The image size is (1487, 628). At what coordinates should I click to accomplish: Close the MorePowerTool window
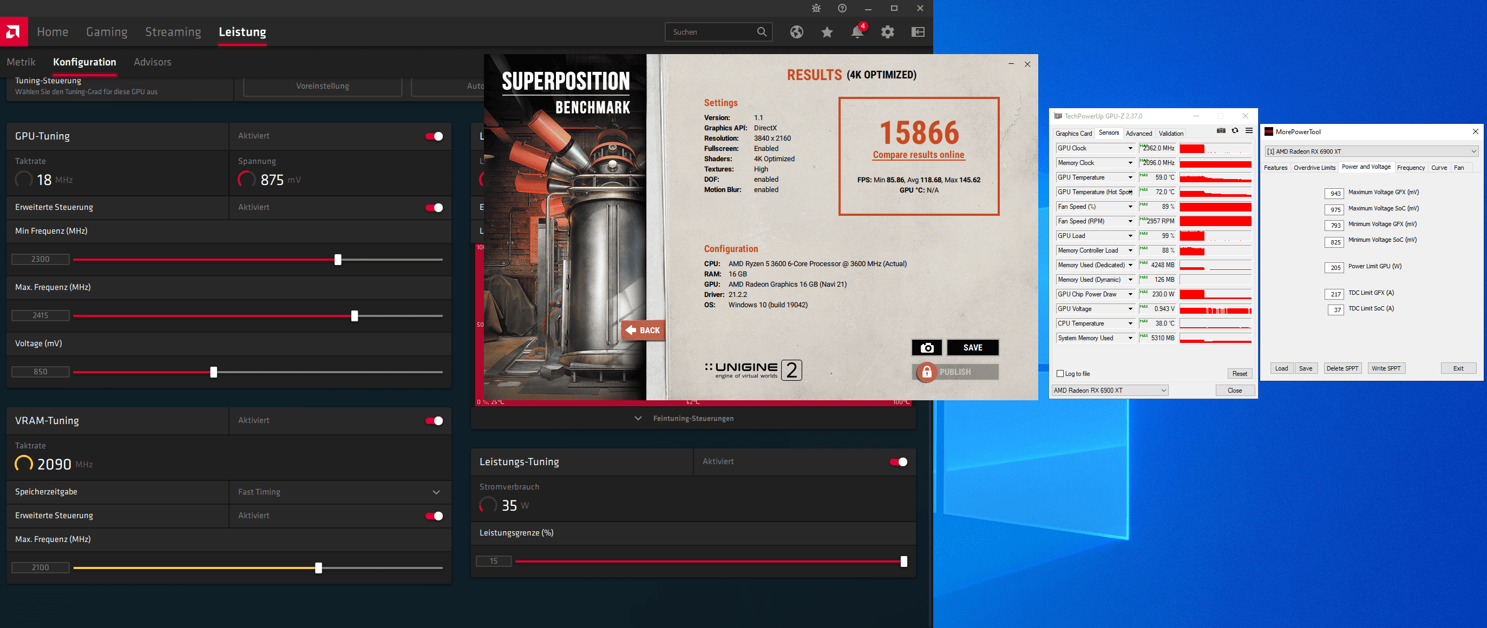(1475, 132)
